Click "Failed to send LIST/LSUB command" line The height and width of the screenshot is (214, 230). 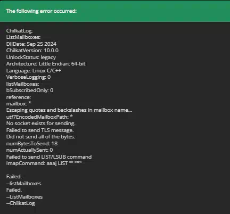click(49, 157)
